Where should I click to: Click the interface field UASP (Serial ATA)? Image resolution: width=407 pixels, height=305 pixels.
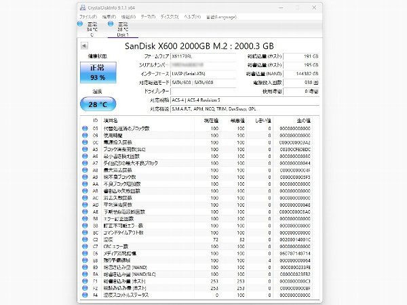click(x=203, y=74)
